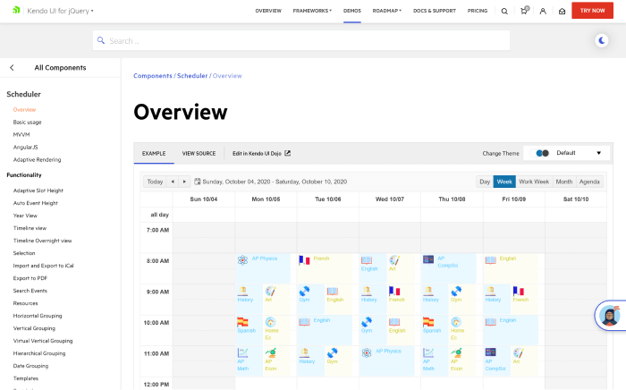Open Export to PDF sidebar link
Screen dimensions: 626x390
30,278
